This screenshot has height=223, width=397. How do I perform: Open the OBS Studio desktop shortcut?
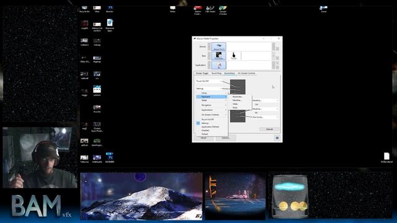[x=210, y=9]
